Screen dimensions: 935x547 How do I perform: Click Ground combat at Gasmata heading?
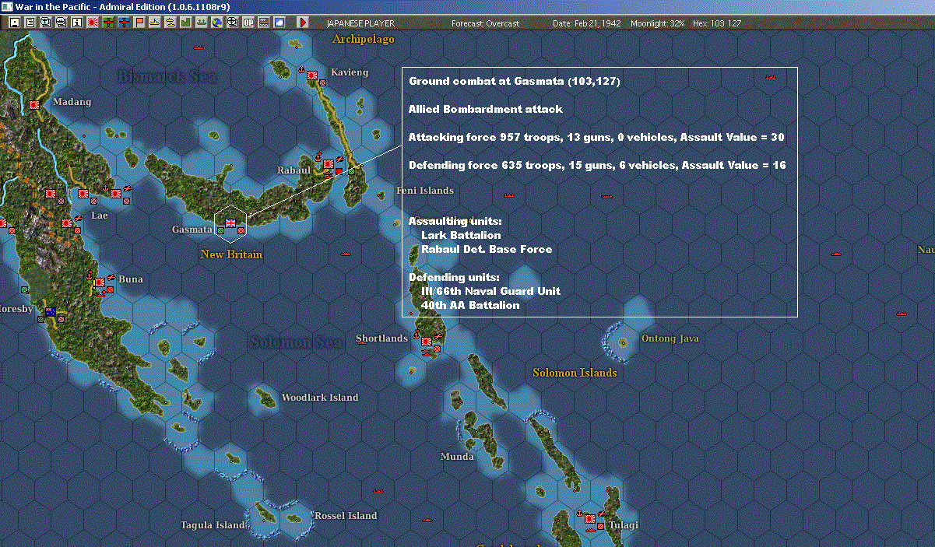(515, 81)
